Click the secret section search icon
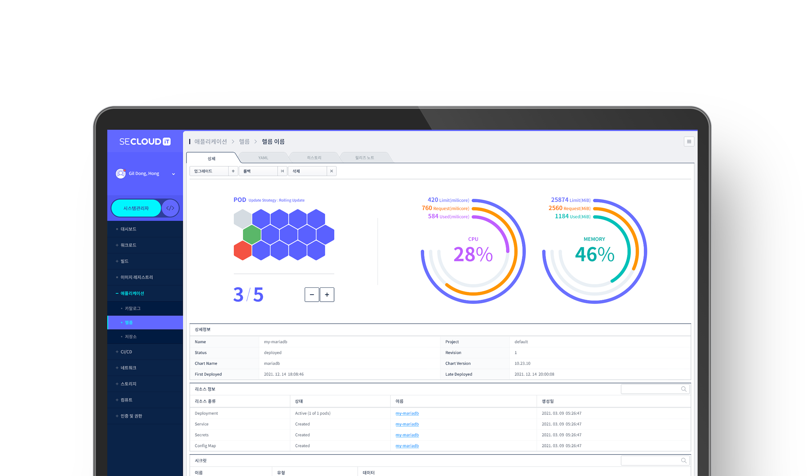The height and width of the screenshot is (476, 807). click(x=683, y=461)
